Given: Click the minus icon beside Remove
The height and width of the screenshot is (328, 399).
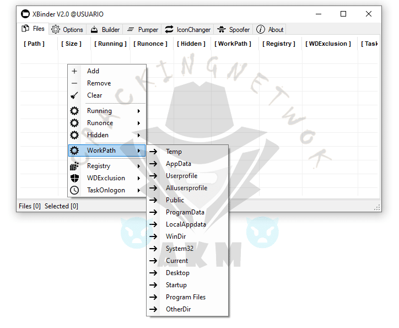Looking at the screenshot, I should click(74, 83).
